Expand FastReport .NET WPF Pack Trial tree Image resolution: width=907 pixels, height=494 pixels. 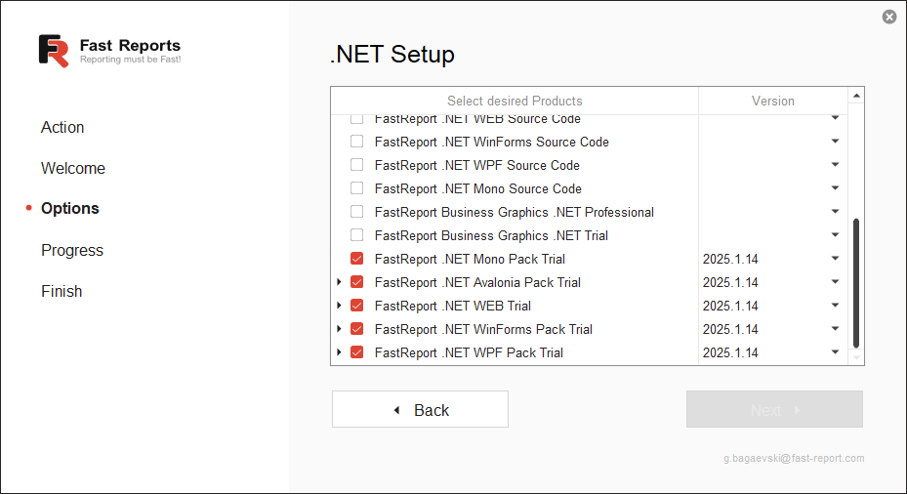[x=339, y=351]
